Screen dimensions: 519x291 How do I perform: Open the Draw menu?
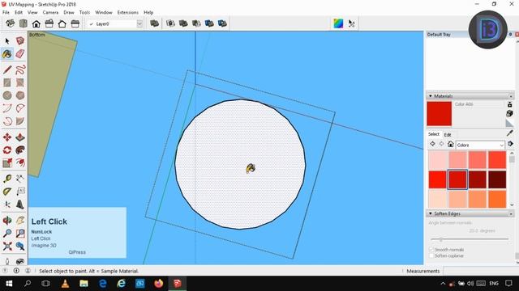click(69, 12)
